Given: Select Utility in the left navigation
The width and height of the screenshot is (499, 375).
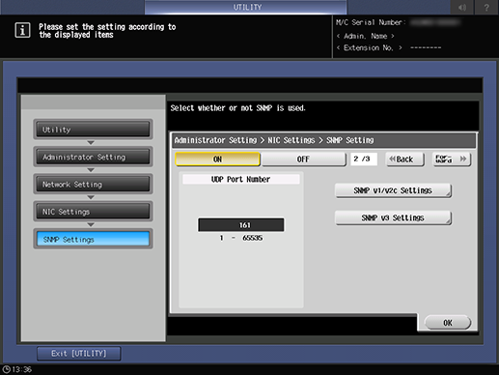Looking at the screenshot, I should pos(93,130).
